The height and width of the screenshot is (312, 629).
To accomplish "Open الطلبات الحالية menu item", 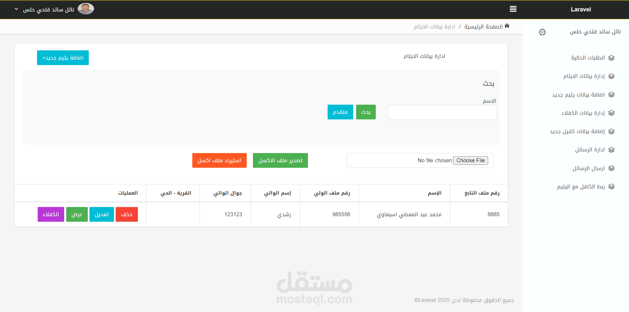I will (x=588, y=58).
